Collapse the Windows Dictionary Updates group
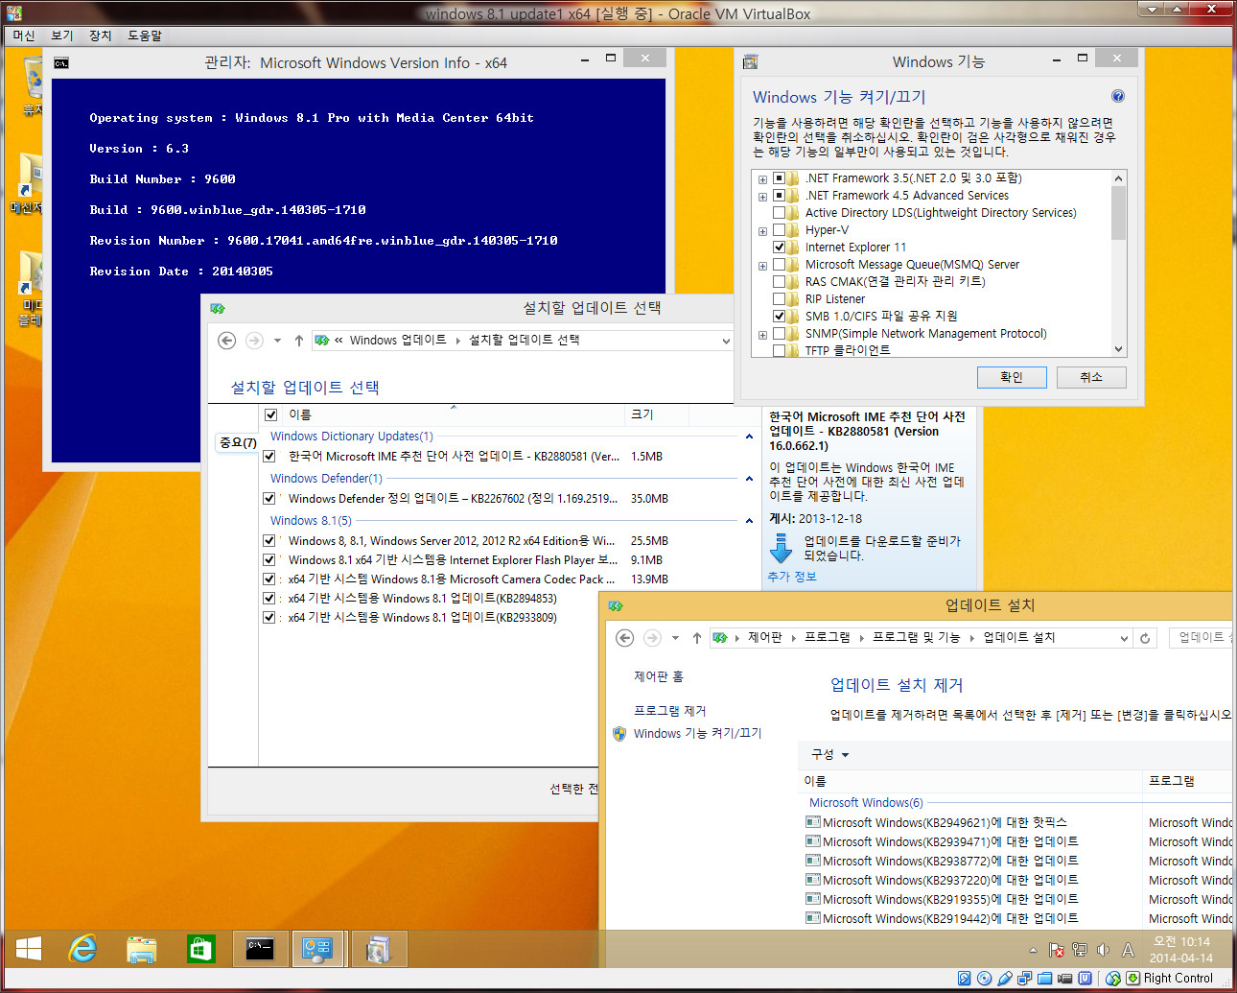1237x993 pixels. tap(749, 437)
